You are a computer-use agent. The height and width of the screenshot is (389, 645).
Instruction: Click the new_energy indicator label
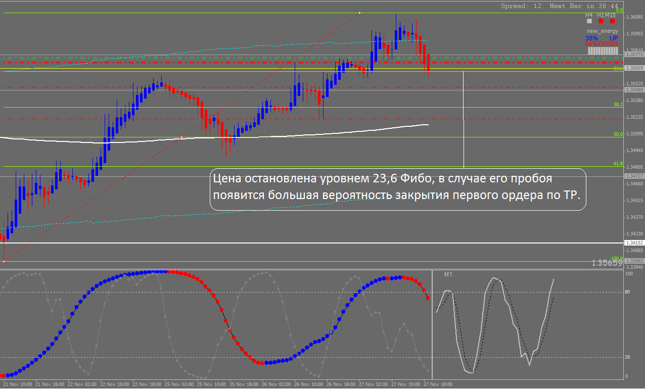(x=603, y=31)
